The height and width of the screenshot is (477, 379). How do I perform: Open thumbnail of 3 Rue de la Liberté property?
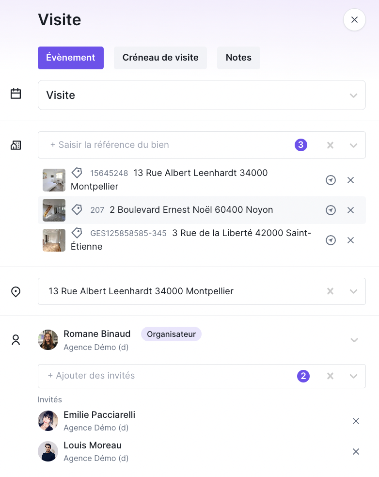point(54,240)
